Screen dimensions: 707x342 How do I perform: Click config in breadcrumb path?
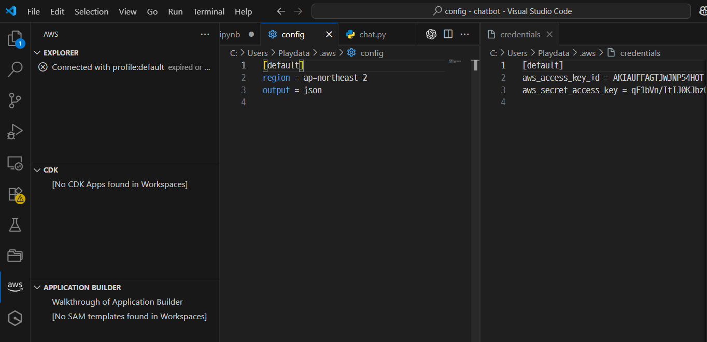[x=372, y=53]
